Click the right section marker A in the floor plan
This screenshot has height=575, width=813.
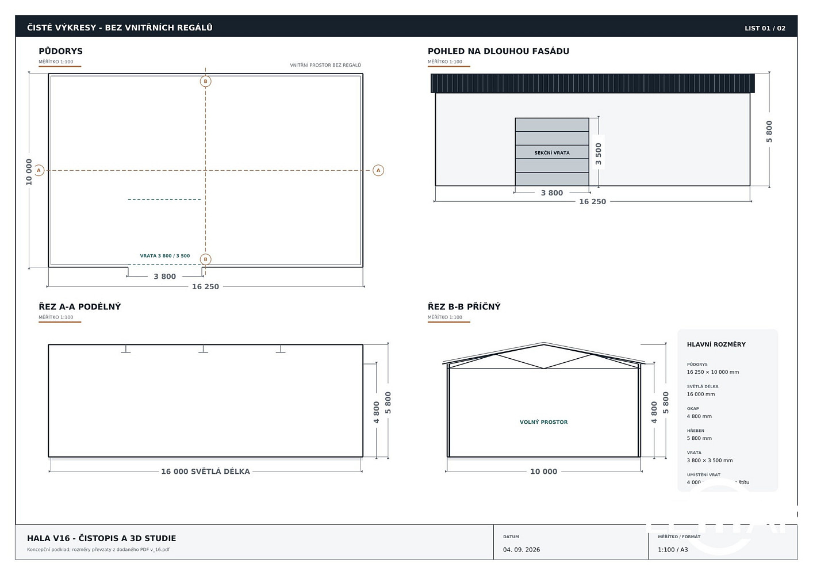point(378,170)
